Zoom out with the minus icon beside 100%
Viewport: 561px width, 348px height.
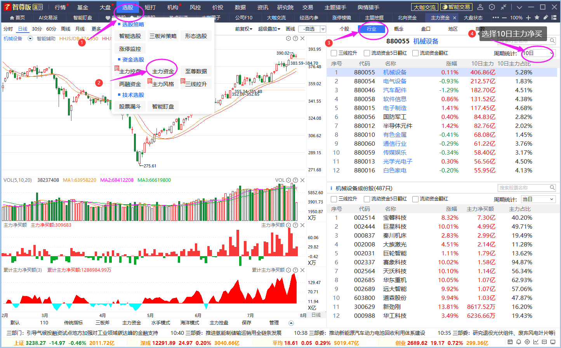[x=504, y=18]
